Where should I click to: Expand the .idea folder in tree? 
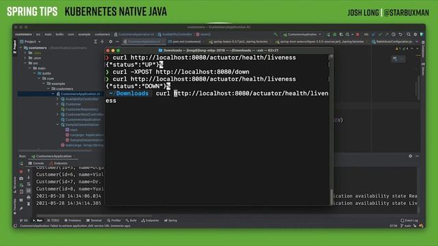point(25,53)
